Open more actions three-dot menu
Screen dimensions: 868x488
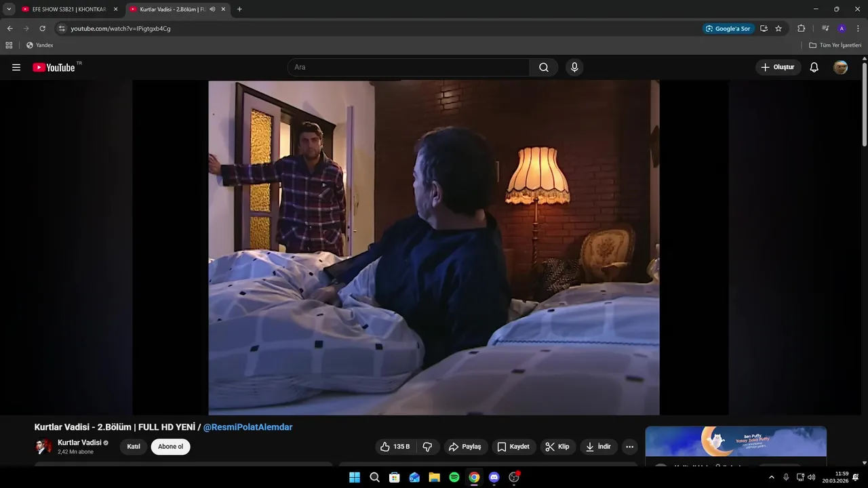point(630,447)
